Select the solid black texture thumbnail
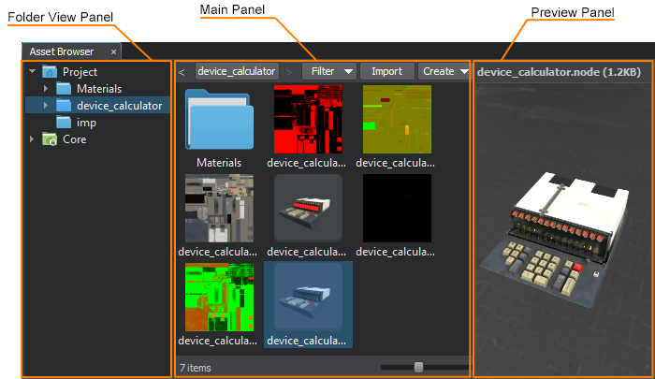 pyautogui.click(x=397, y=208)
